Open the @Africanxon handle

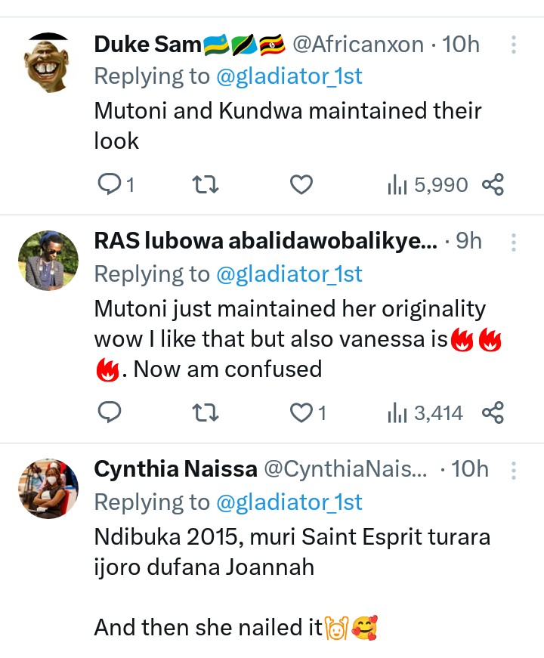[x=357, y=45]
